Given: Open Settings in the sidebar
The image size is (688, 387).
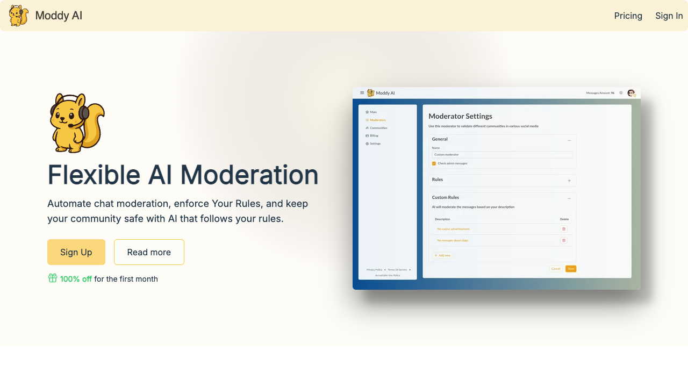Looking at the screenshot, I should click(x=375, y=144).
